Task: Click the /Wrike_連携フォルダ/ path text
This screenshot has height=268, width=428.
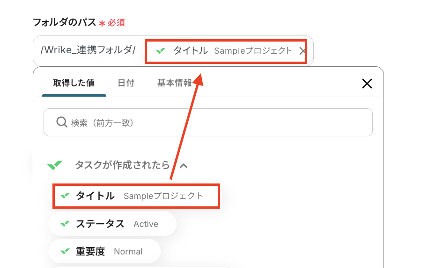Action: [x=88, y=50]
